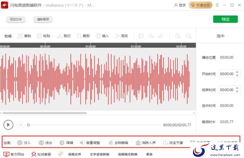
Task: Increase 开始时间 with its up arrow
Action: 237,72
